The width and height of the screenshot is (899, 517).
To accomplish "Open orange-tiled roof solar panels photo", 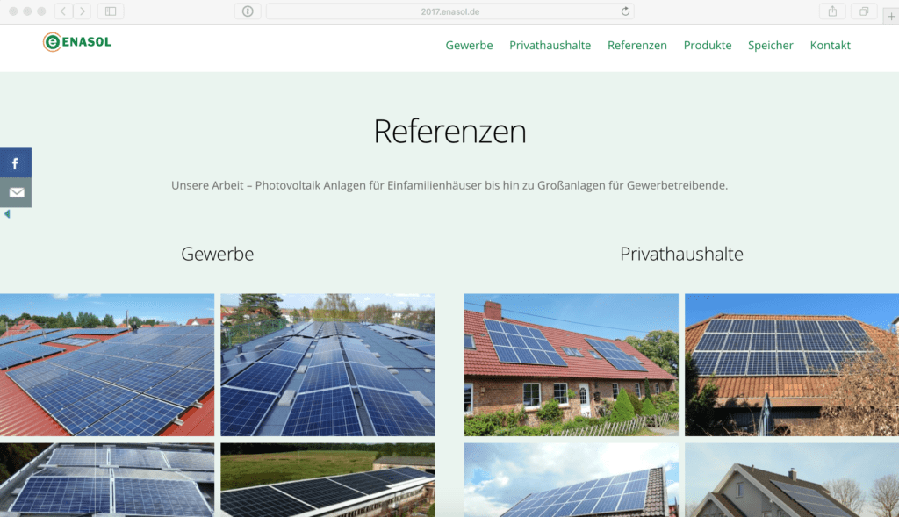I will tap(792, 365).
